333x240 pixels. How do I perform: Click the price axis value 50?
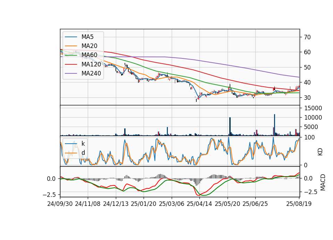pyautogui.click(x=307, y=67)
